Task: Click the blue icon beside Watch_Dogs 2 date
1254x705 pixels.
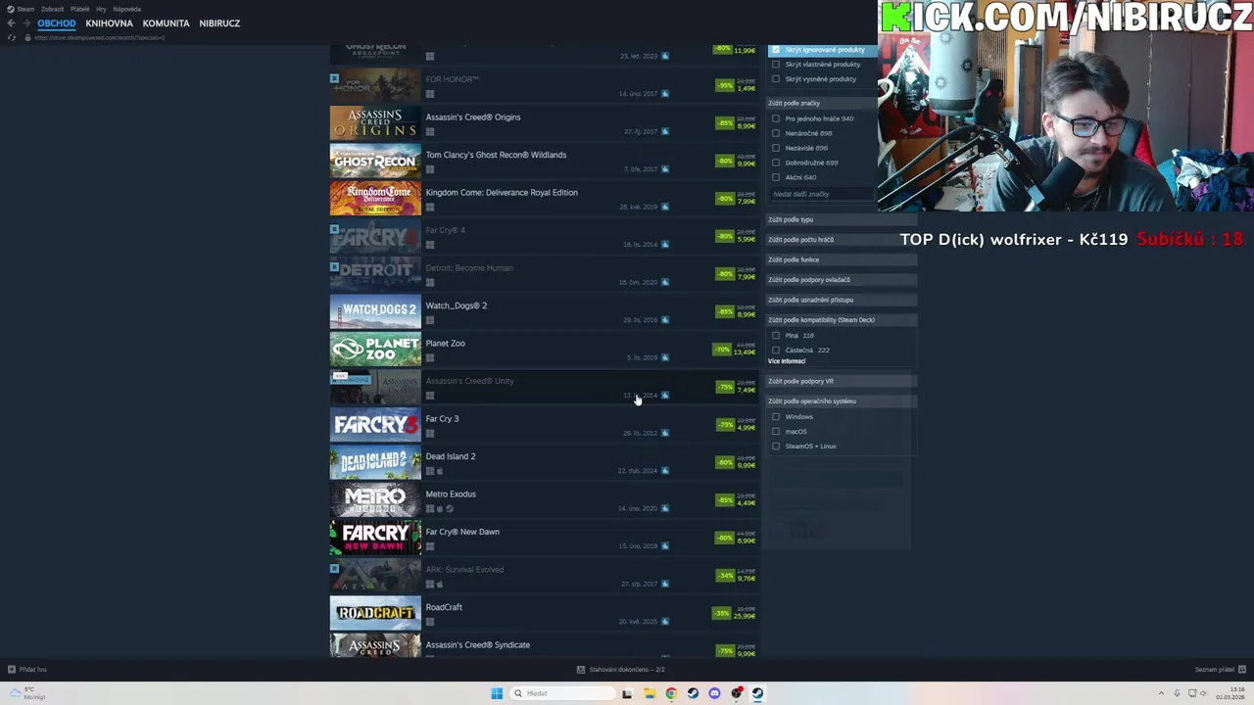Action: (665, 320)
